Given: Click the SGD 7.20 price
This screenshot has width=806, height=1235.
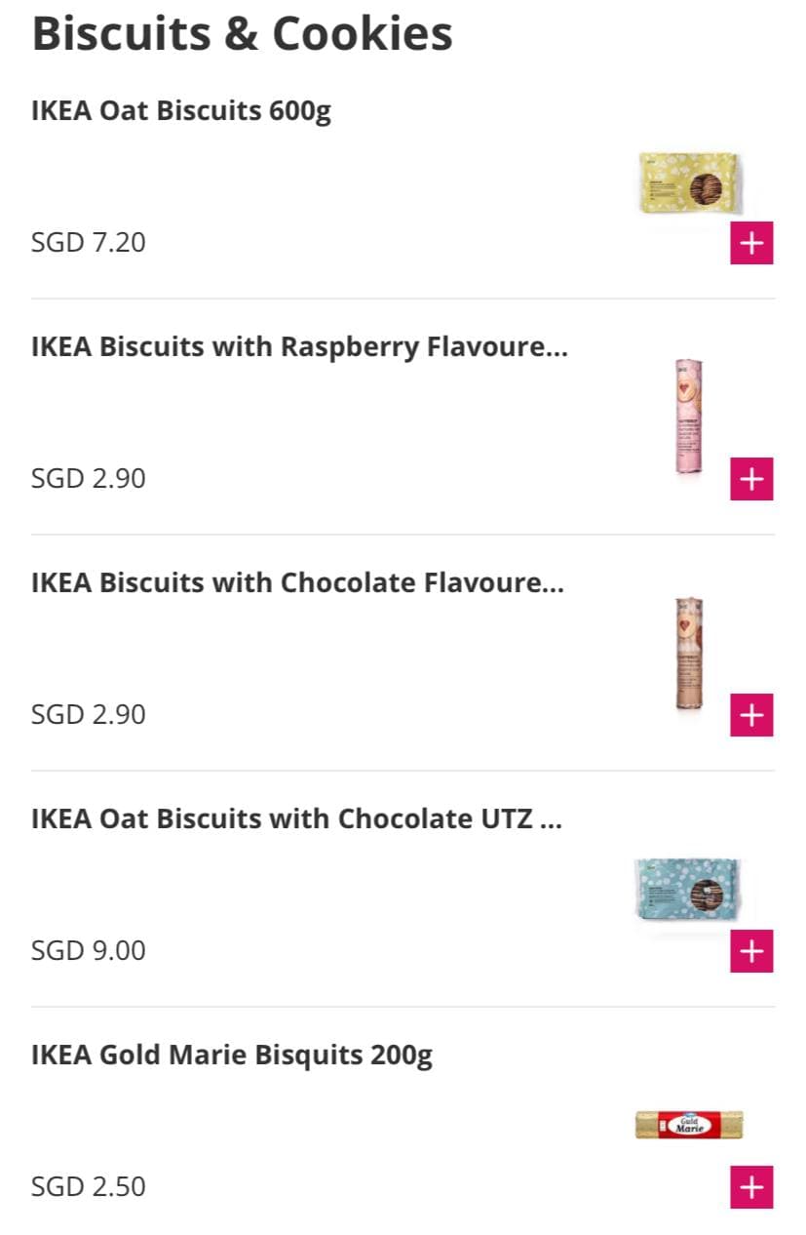Looking at the screenshot, I should [89, 242].
